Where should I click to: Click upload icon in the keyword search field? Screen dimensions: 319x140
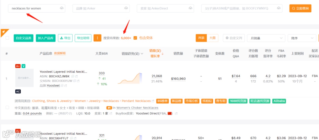coord(62,8)
